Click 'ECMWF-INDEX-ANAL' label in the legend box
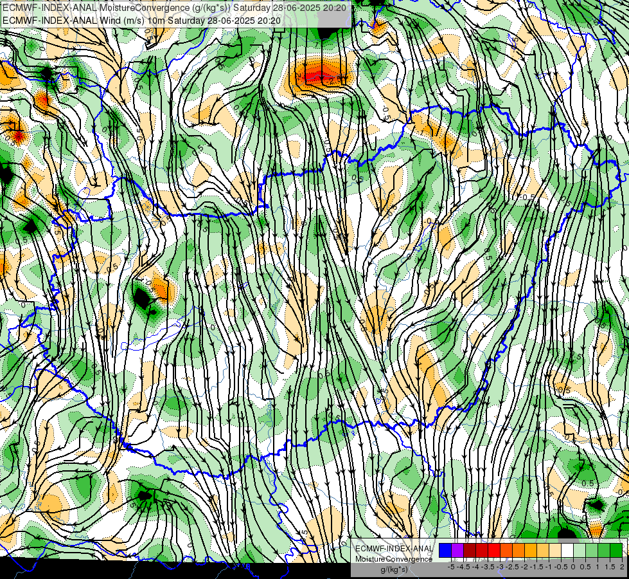This screenshot has height=579, width=629. click(394, 549)
